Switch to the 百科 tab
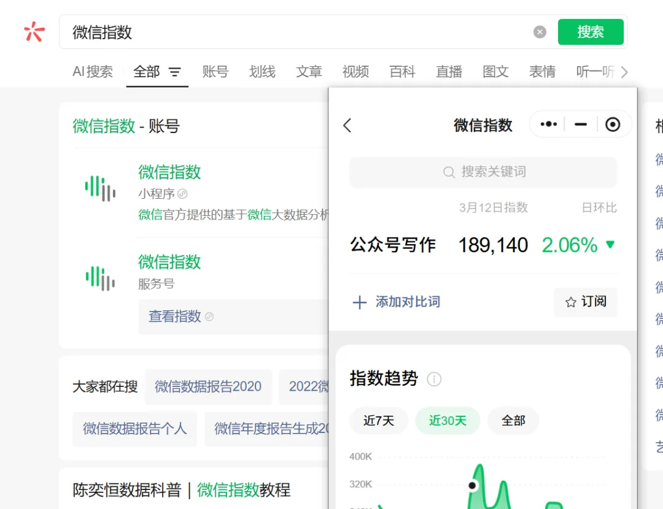The width and height of the screenshot is (663, 509). pyautogui.click(x=402, y=72)
